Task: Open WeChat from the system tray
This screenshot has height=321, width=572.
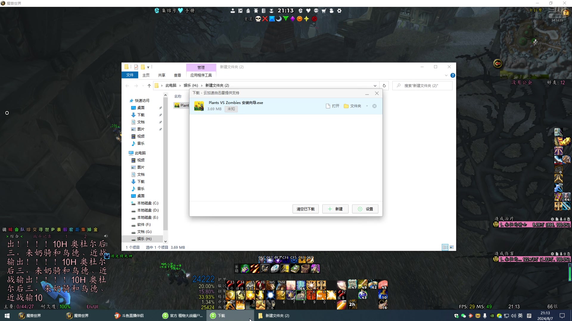Action: point(464,316)
